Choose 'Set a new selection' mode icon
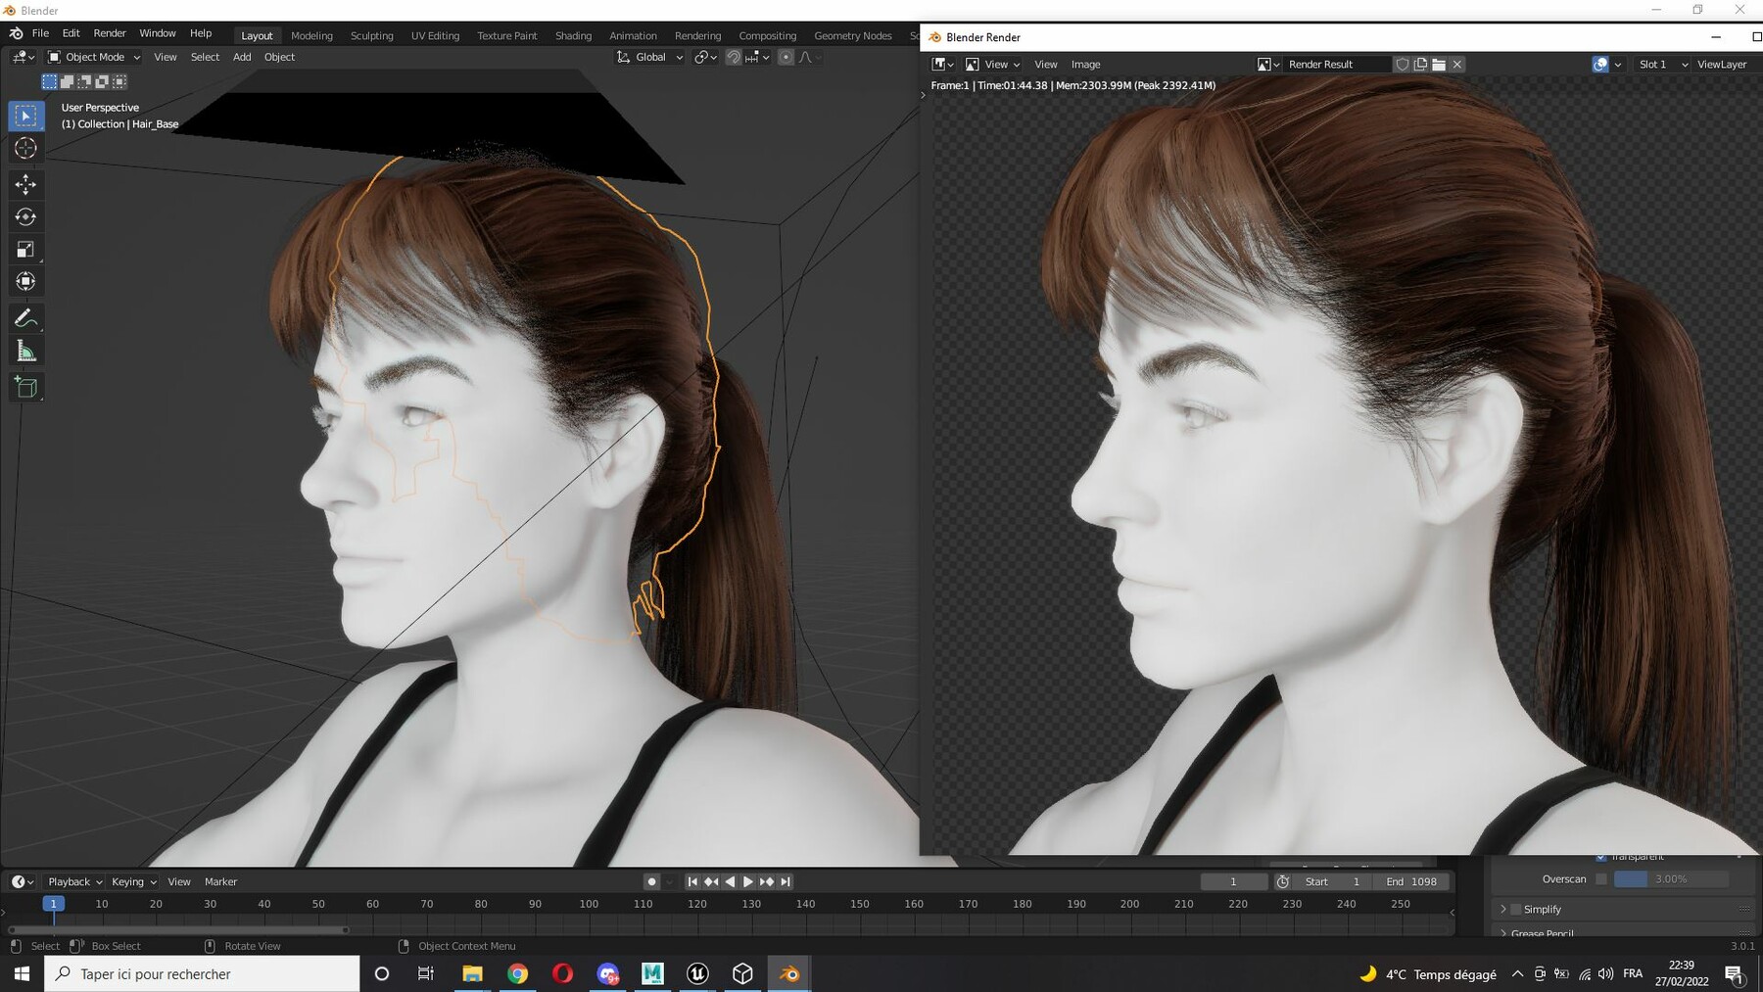 click(49, 81)
